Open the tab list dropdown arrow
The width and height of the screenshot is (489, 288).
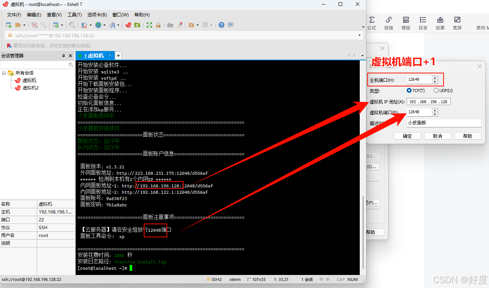click(362, 56)
